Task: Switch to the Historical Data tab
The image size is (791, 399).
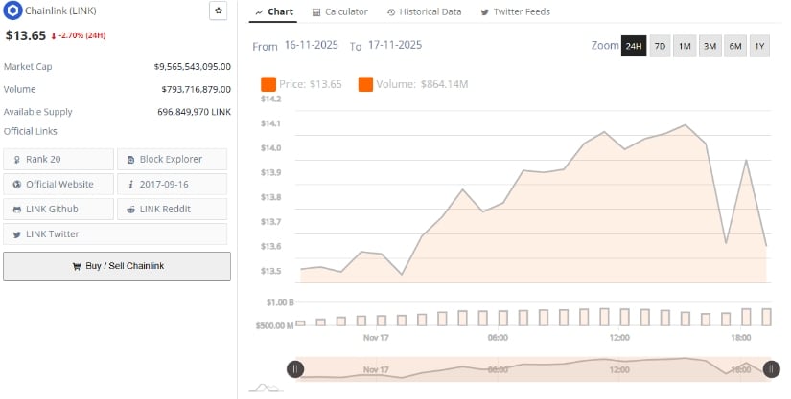Action: (424, 11)
